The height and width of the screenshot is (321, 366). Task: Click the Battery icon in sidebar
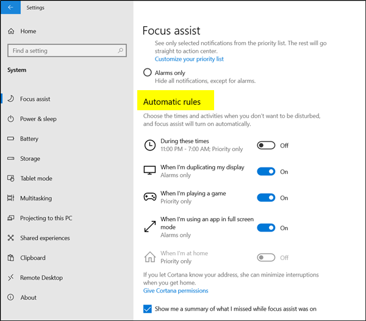pyautogui.click(x=11, y=139)
